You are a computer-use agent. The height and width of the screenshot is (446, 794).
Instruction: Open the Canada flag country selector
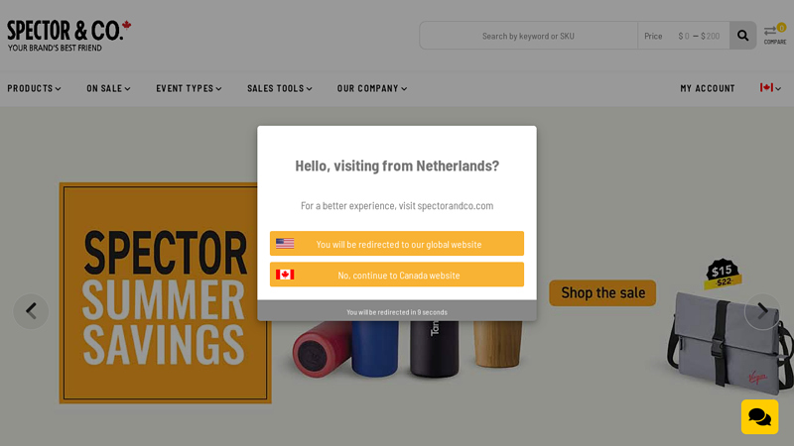770,88
